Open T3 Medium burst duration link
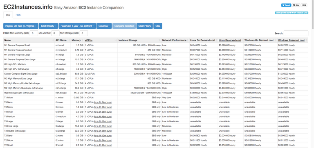The height and width of the screenshot is (148, 314). point(103,116)
